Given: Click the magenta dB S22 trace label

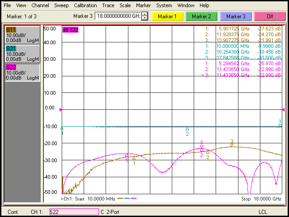Looking at the screenshot, I should click(70, 30).
